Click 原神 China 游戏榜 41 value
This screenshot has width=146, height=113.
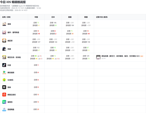[39, 25]
